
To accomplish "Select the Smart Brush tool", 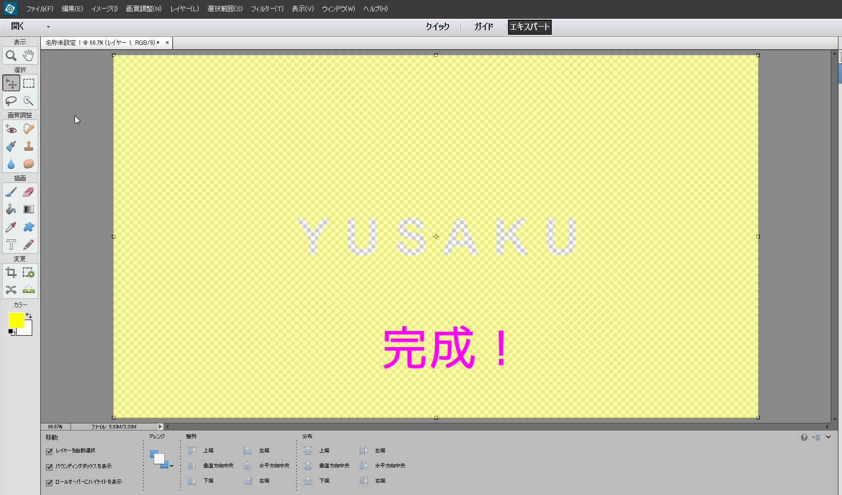I will point(11,147).
